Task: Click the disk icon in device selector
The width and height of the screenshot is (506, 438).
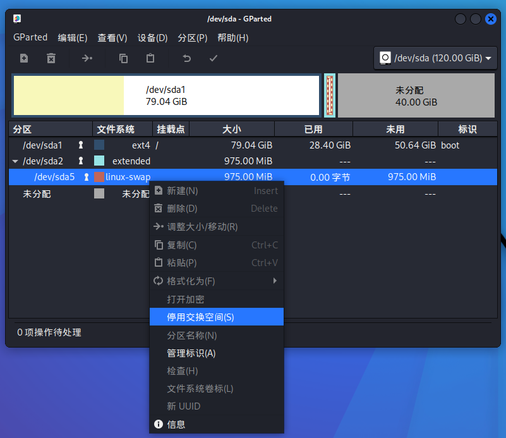Action: click(x=385, y=58)
